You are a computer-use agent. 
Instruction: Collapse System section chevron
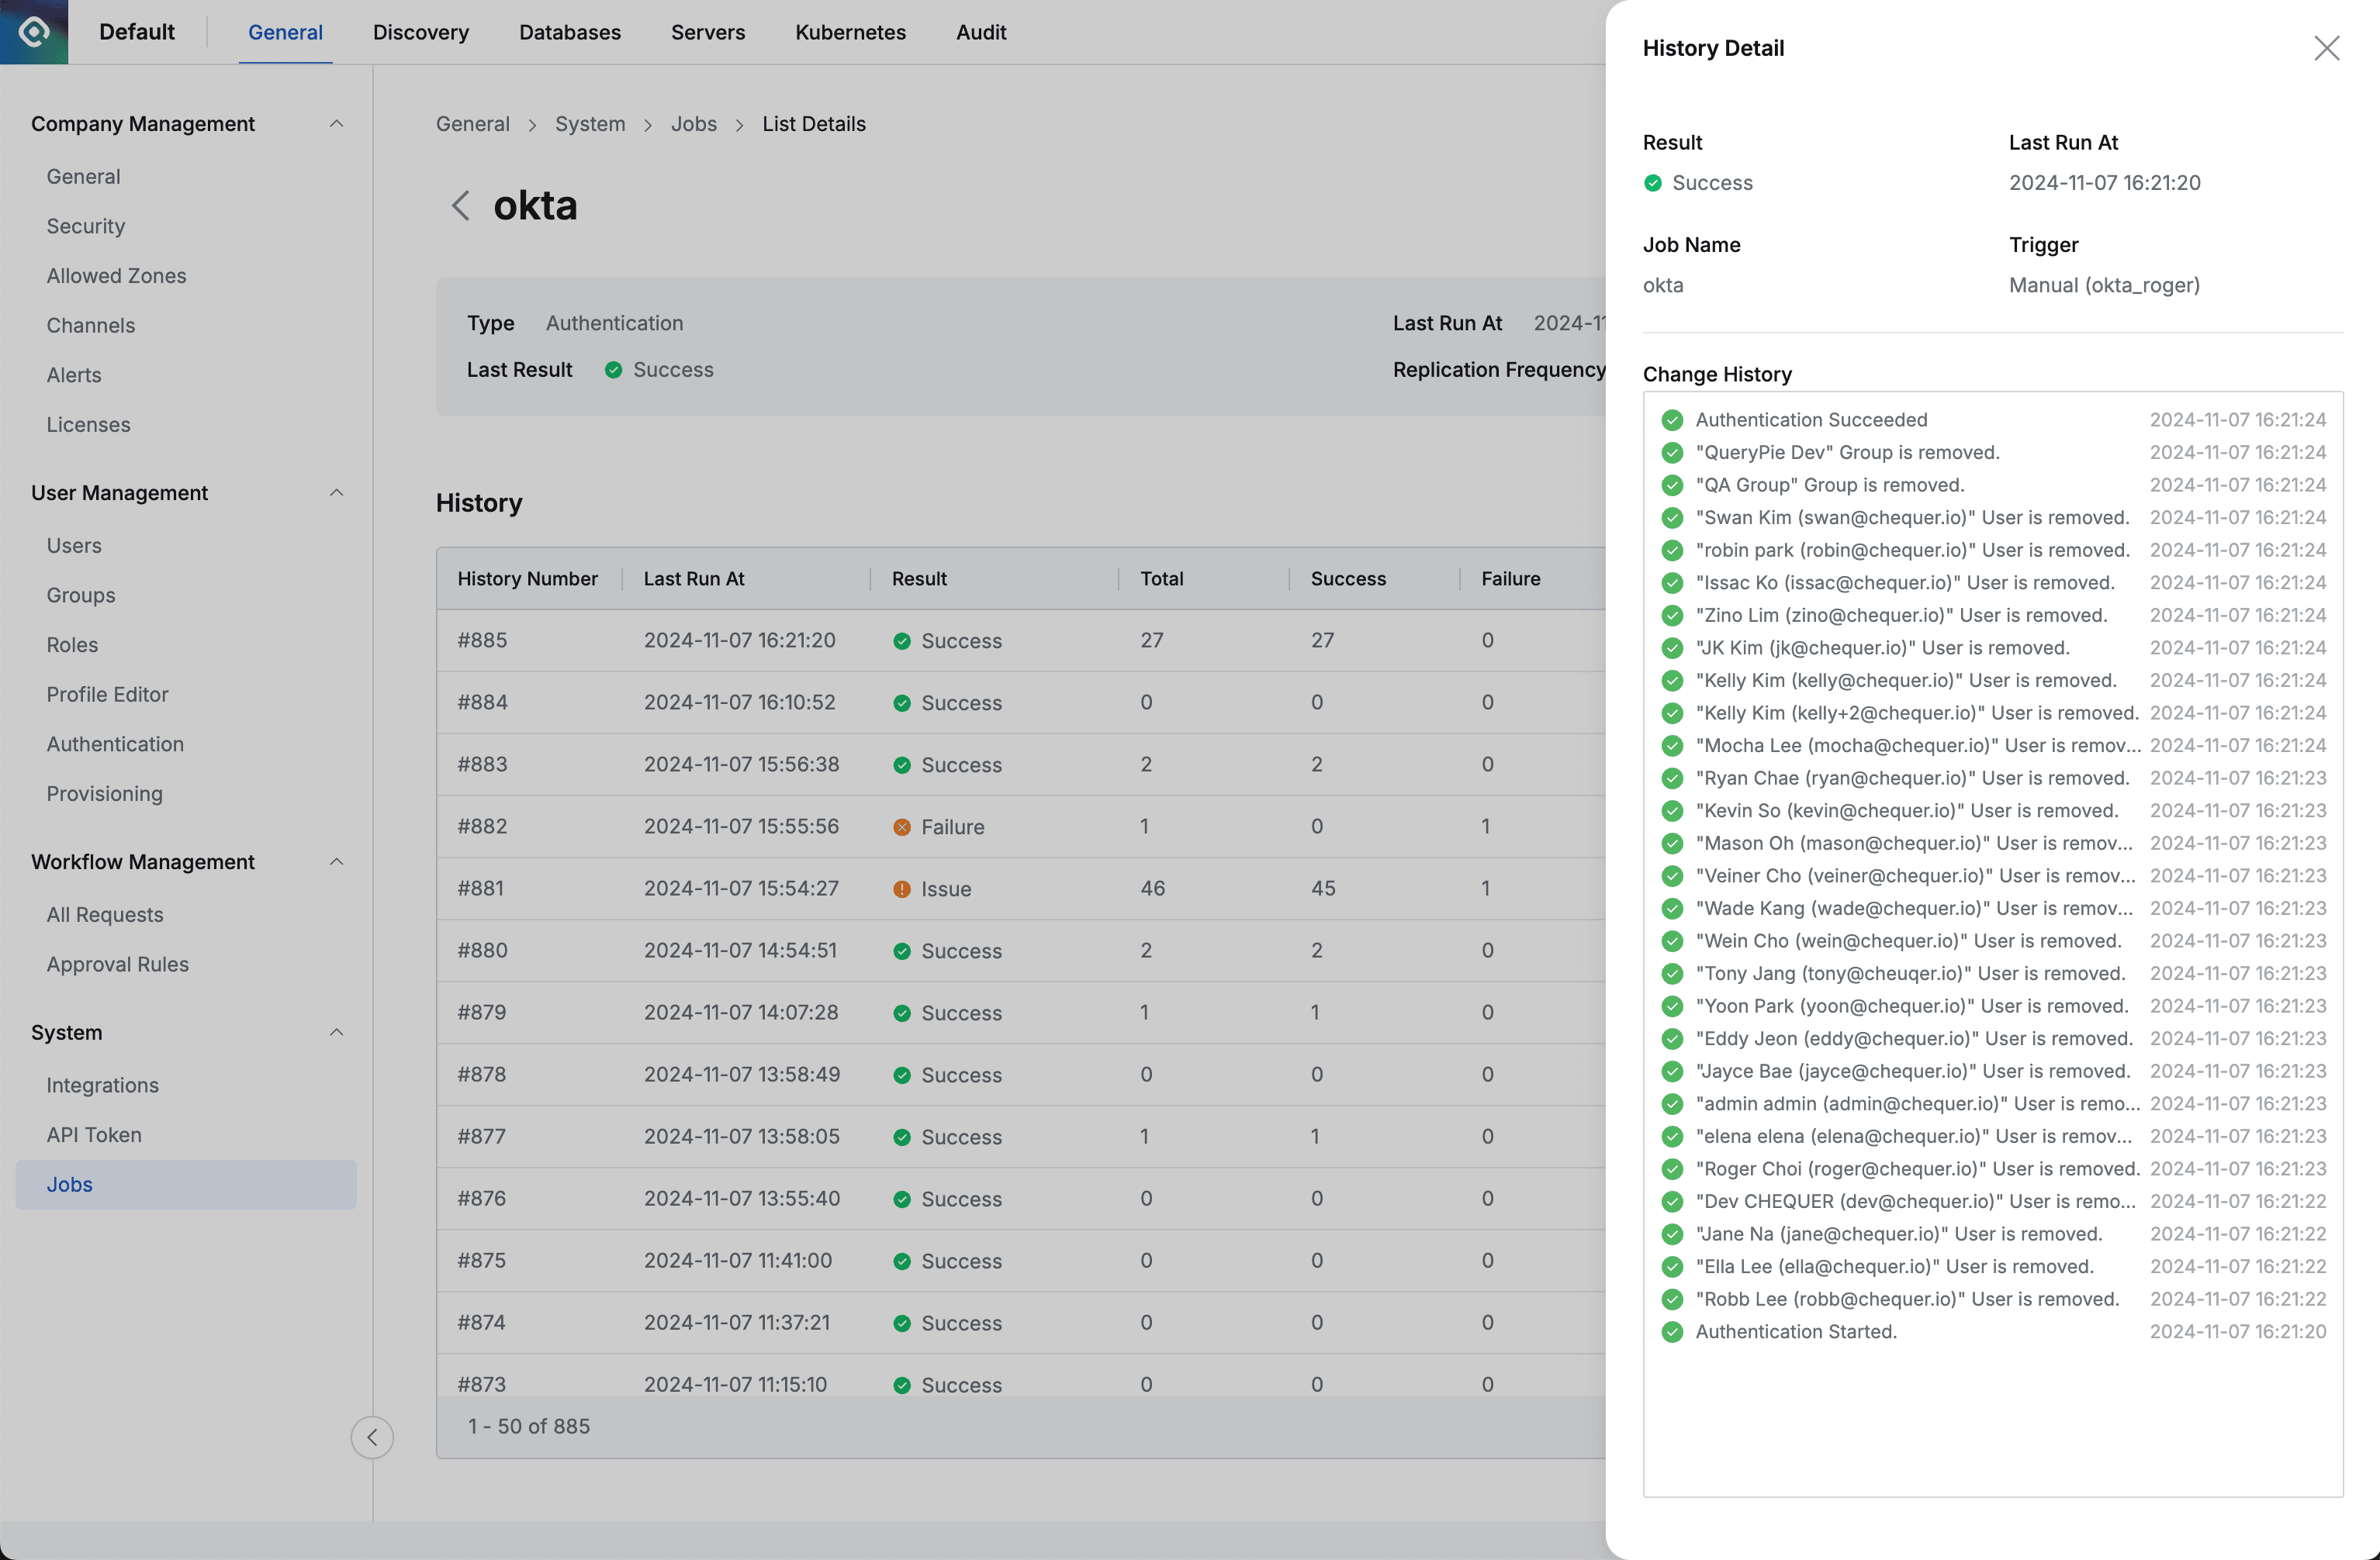[x=336, y=1032]
